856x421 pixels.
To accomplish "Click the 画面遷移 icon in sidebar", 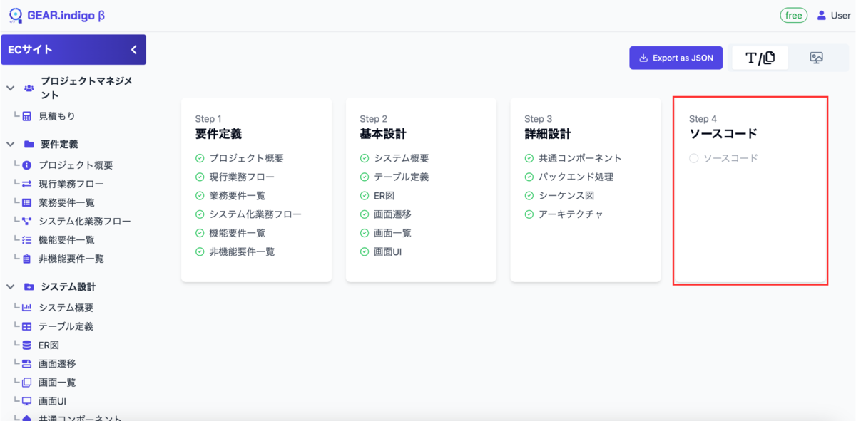I will pos(26,363).
